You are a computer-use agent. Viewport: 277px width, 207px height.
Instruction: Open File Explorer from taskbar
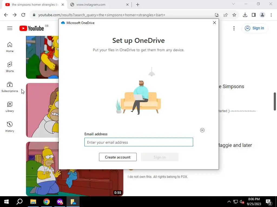[33, 202]
